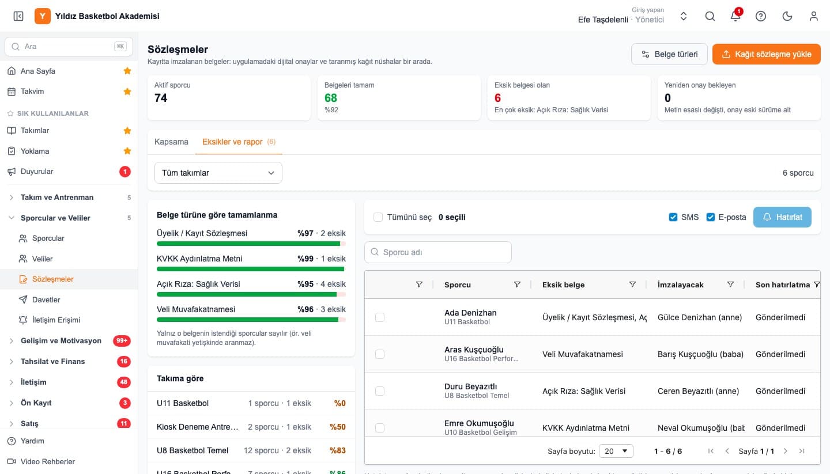This screenshot has height=474, width=830.
Task: Open the user profile icon
Action: [x=814, y=16]
